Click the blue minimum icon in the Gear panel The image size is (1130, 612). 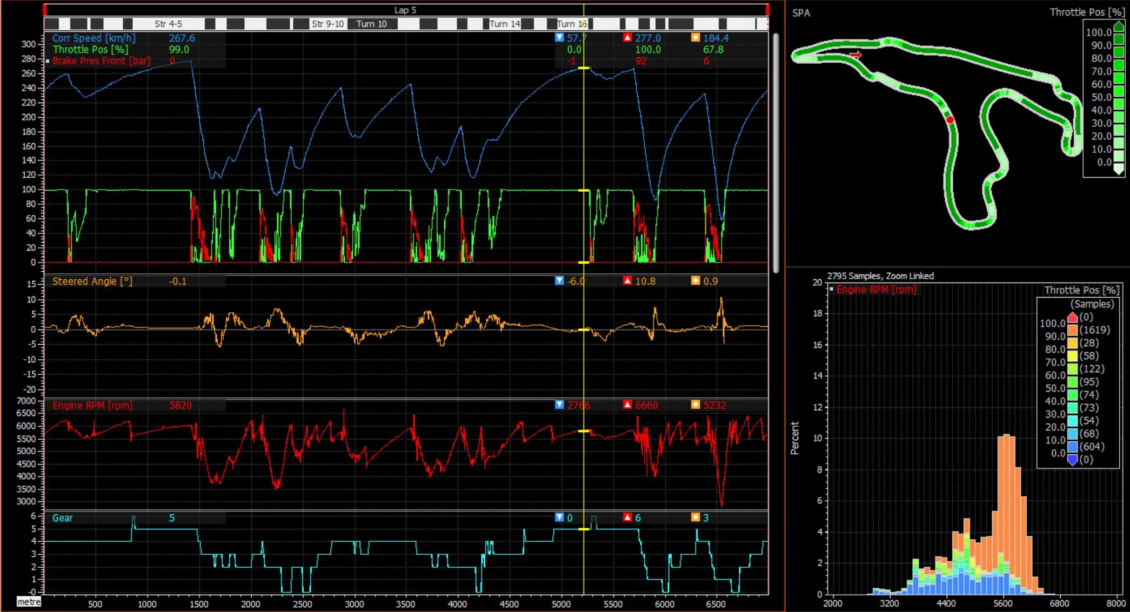click(x=559, y=517)
